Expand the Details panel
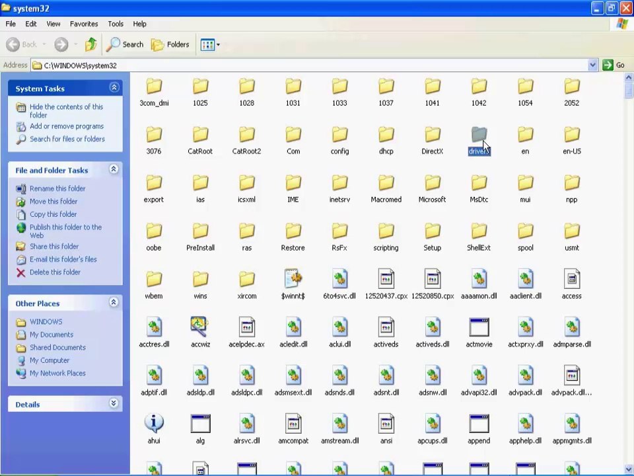The height and width of the screenshot is (476, 634). tap(114, 403)
